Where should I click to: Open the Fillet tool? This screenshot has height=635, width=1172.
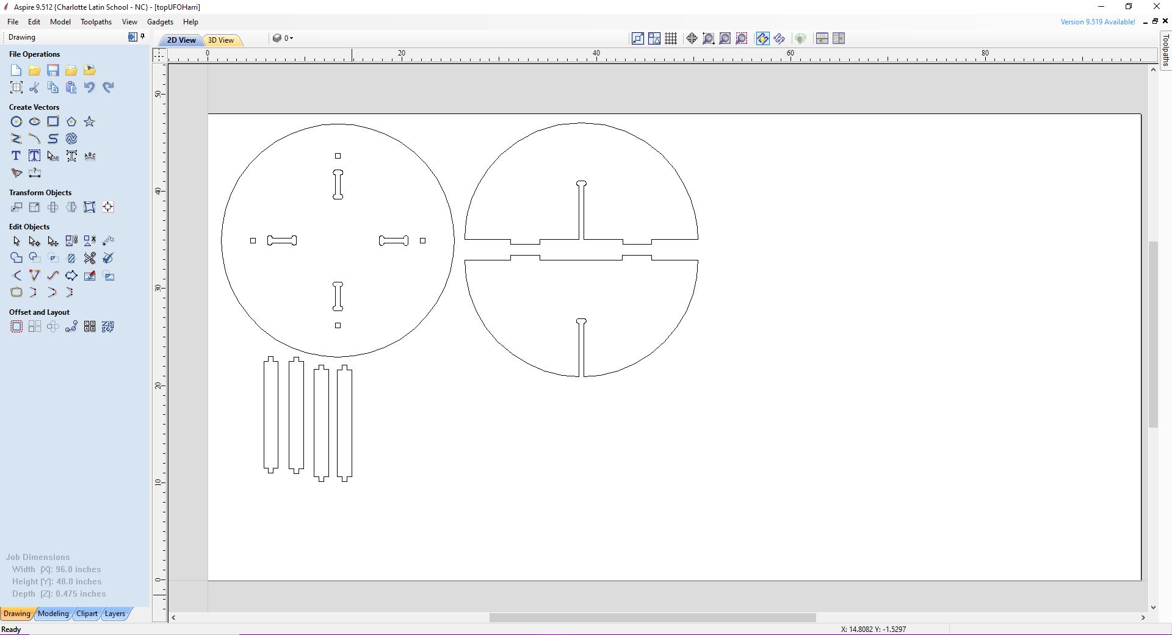point(16,275)
